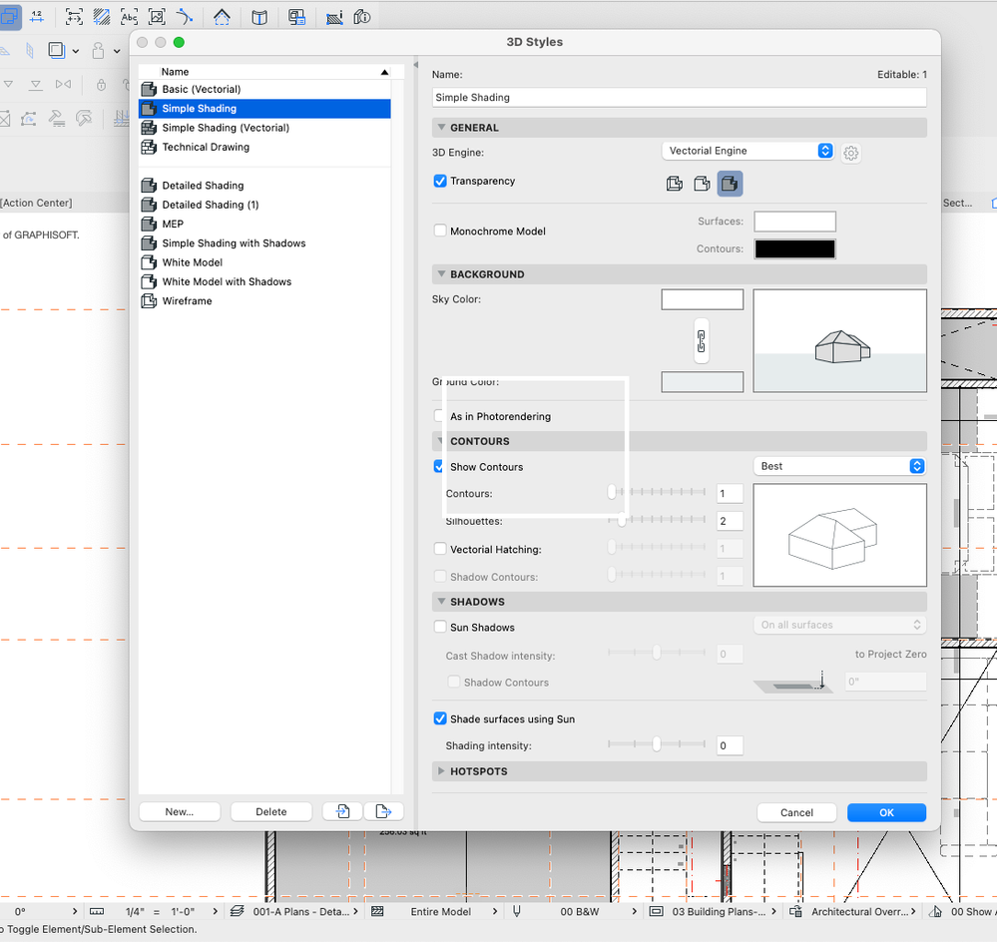Turn on Sun Shadows checkbox

pyautogui.click(x=440, y=628)
